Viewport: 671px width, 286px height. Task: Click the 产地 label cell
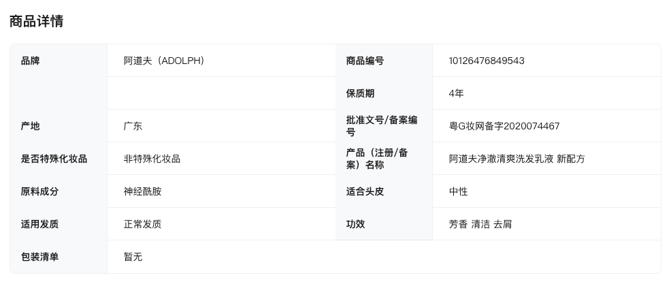coord(31,126)
